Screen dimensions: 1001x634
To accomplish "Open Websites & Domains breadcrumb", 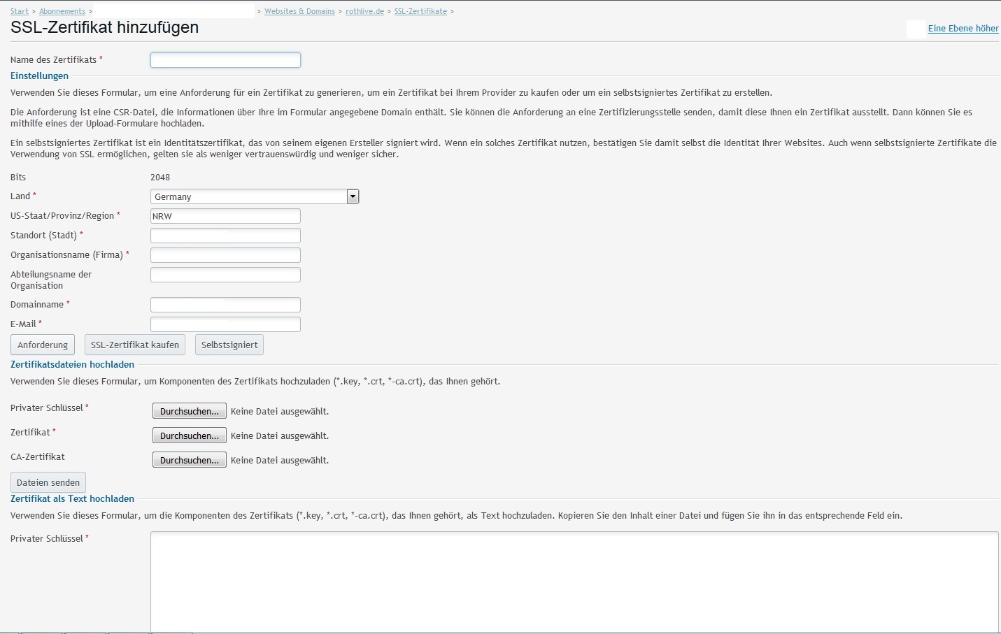I will click(299, 11).
